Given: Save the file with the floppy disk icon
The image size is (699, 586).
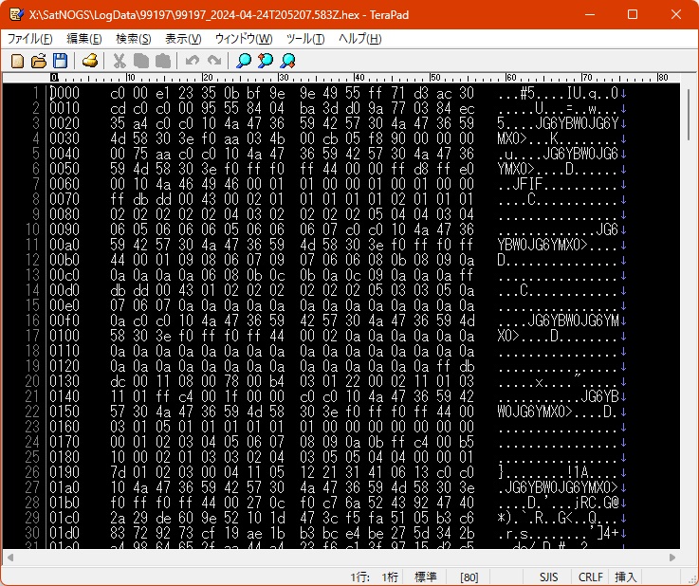Looking at the screenshot, I should [x=60, y=61].
